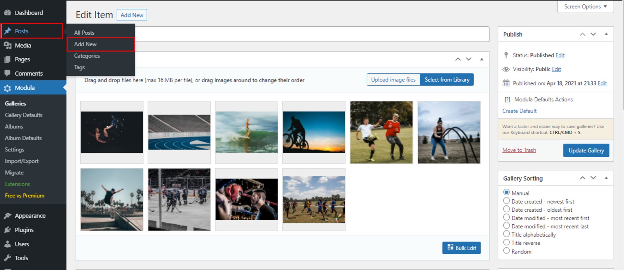Click the Pages icon in sidebar
This screenshot has height=270, width=624.
pos(7,59)
